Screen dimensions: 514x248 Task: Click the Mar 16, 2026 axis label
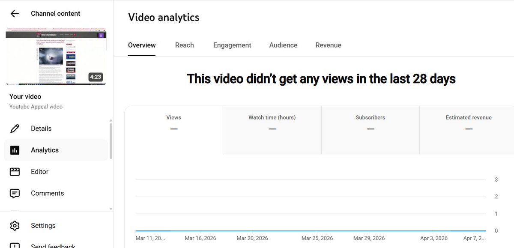(200, 239)
